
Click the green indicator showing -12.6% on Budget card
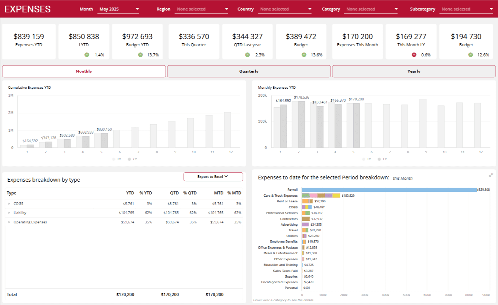coord(471,55)
